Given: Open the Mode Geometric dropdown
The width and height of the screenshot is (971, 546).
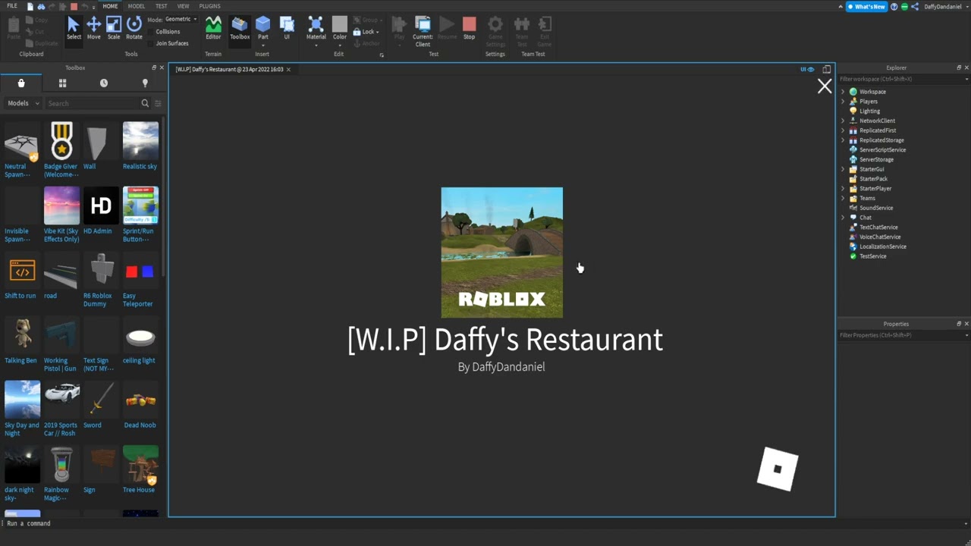Looking at the screenshot, I should [181, 19].
